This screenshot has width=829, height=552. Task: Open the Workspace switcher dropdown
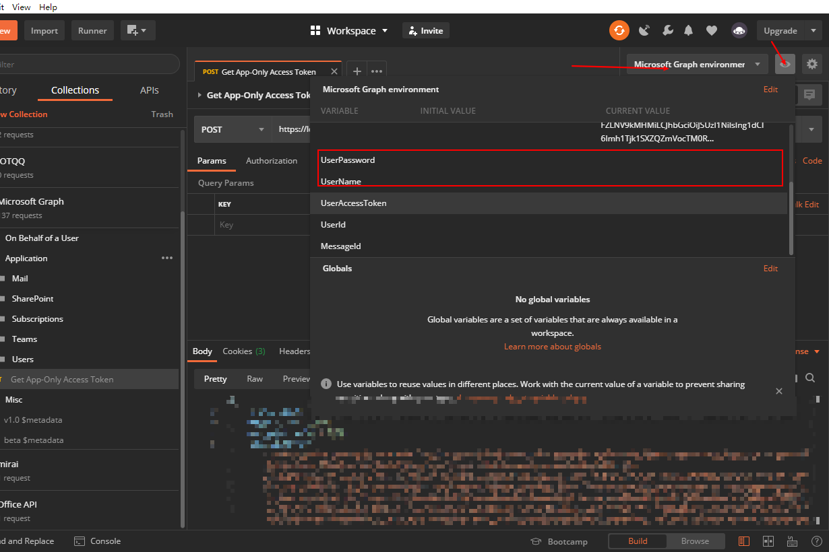[349, 30]
